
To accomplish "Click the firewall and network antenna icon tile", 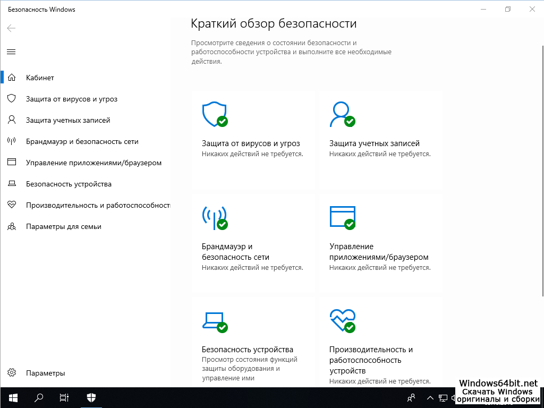I will pyautogui.click(x=214, y=218).
